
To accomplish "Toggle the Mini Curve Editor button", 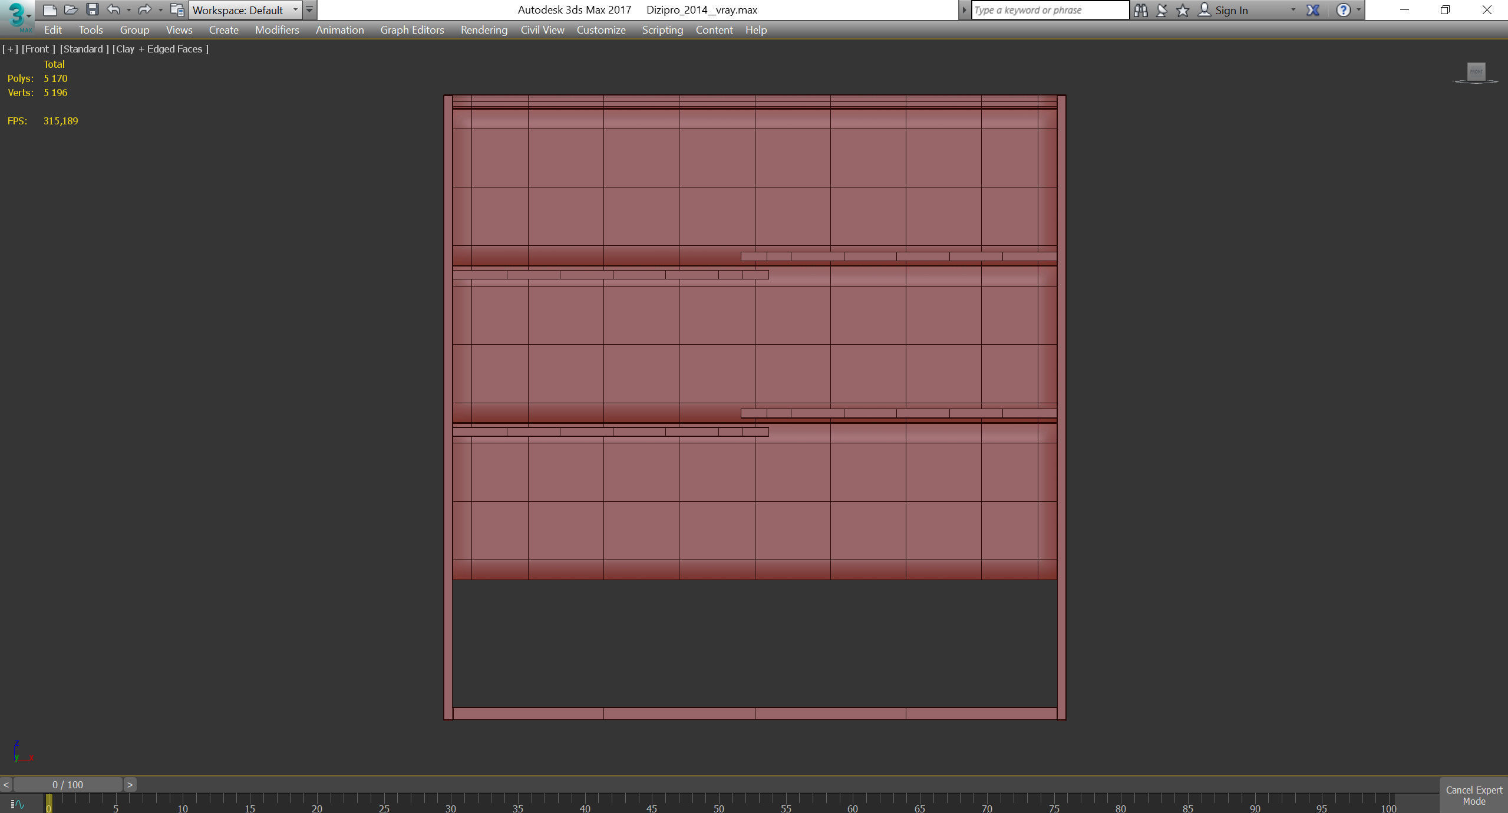I will tap(17, 804).
